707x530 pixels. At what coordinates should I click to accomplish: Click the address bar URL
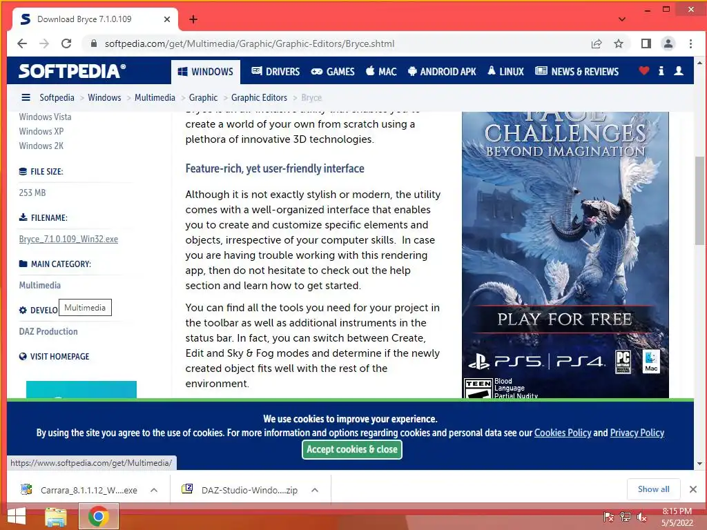(x=249, y=43)
